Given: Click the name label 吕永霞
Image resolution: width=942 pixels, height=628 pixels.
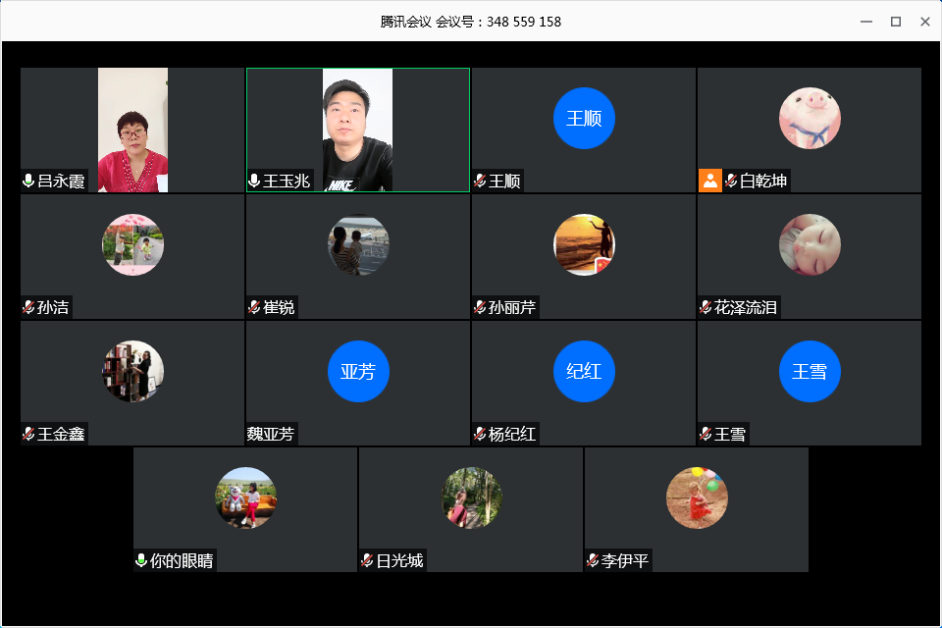Looking at the screenshot, I should [x=61, y=181].
